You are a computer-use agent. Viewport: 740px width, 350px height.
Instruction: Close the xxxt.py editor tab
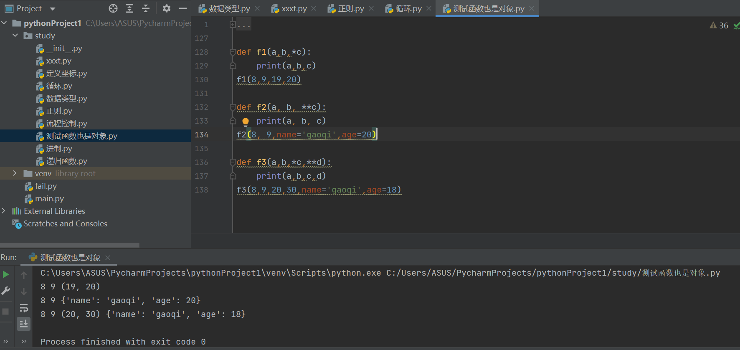[x=314, y=8]
